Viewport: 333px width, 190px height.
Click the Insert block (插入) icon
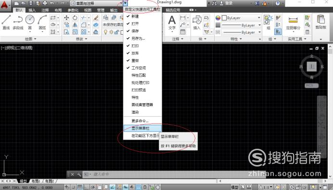coord(197,23)
